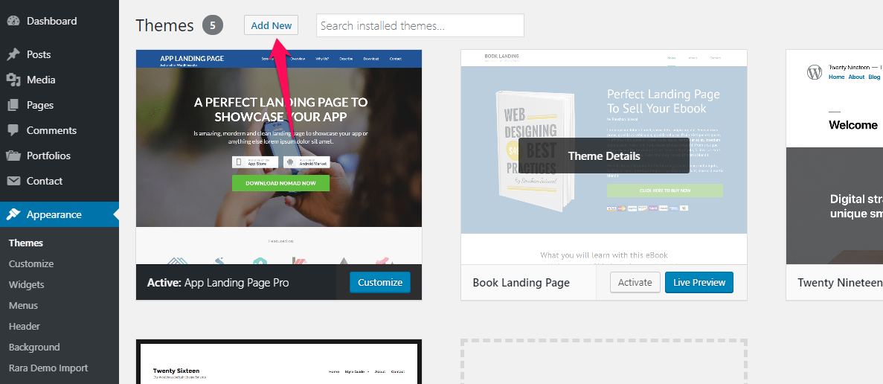The image size is (883, 384).
Task: Open the Themes submenu link
Action: pyautogui.click(x=26, y=243)
